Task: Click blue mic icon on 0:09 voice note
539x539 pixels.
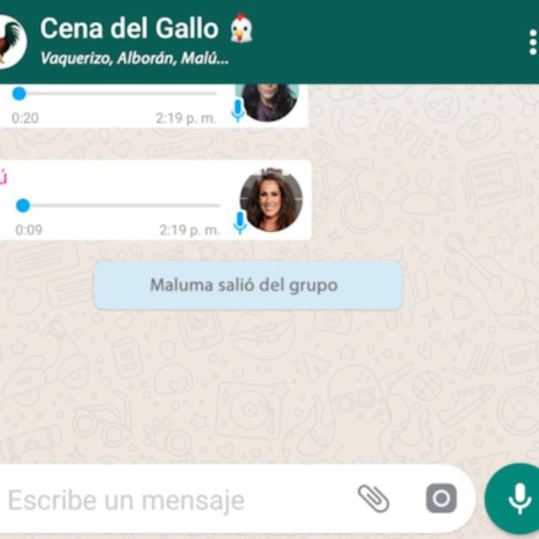Action: coord(240,223)
